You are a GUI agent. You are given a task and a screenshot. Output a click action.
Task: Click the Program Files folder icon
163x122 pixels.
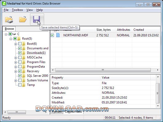pyautogui.click(x=24, y=62)
